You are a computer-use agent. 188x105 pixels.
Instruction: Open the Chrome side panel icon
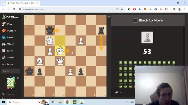pyautogui.click(x=174, y=9)
